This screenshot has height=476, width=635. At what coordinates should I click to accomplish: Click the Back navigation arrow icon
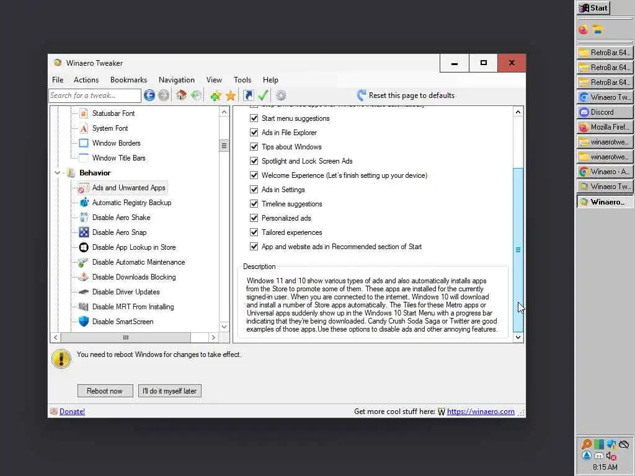click(x=149, y=95)
